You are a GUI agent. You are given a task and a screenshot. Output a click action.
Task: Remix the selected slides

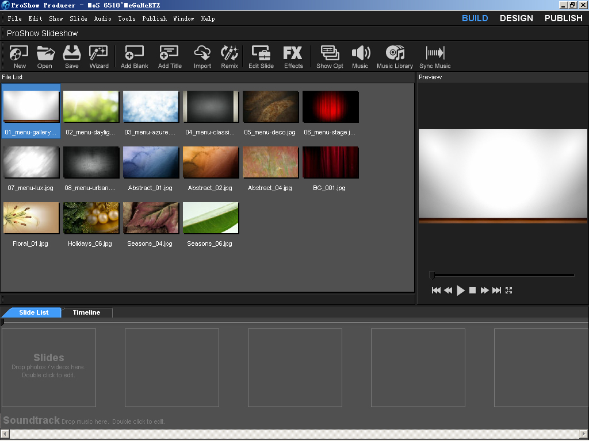229,57
